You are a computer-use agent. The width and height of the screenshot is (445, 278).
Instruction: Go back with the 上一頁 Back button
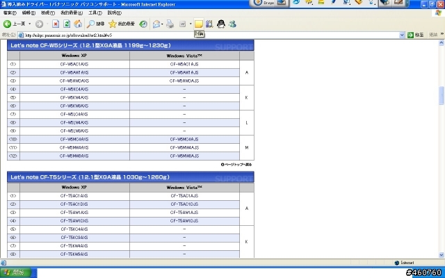point(14,24)
